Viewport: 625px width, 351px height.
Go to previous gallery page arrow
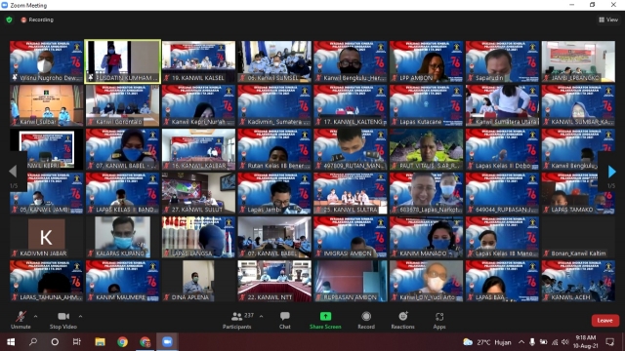[x=13, y=172]
